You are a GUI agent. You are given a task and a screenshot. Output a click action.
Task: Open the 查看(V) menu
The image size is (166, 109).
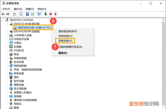pyautogui.click(x=30, y=9)
